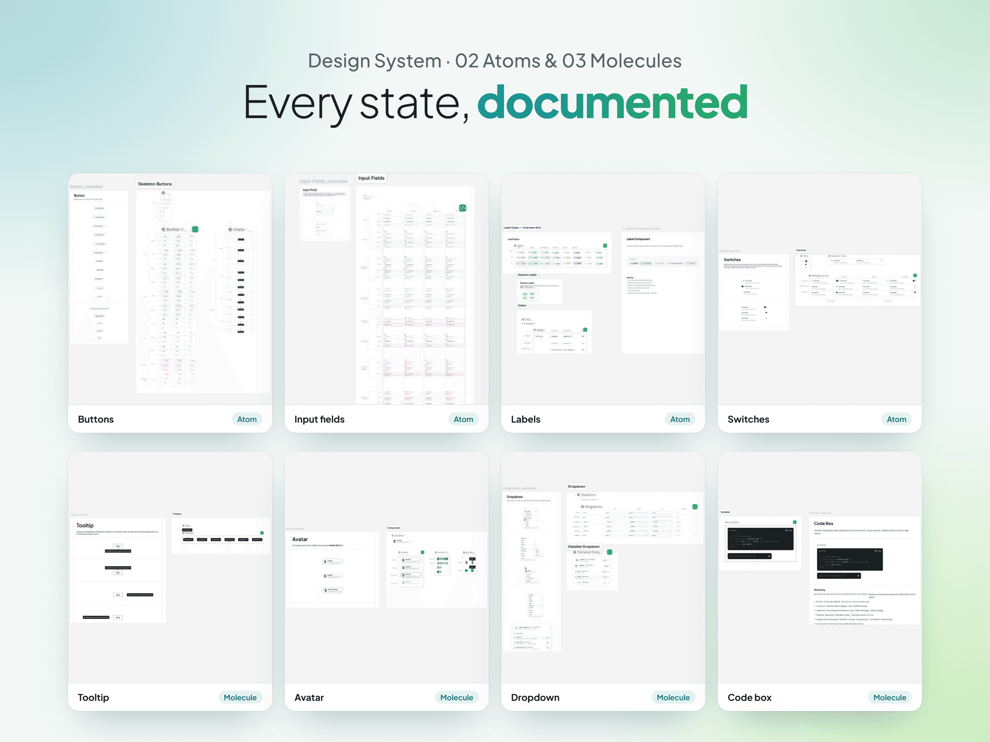Select the 'Input fields' card title text
The width and height of the screenshot is (990, 742).
pos(320,419)
